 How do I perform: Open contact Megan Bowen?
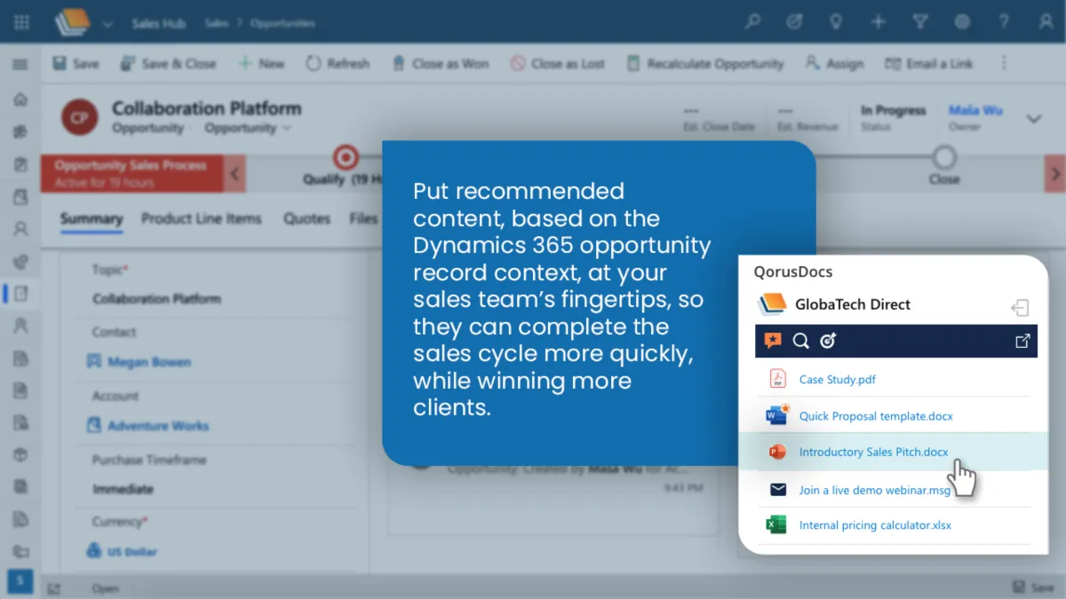[x=148, y=362]
